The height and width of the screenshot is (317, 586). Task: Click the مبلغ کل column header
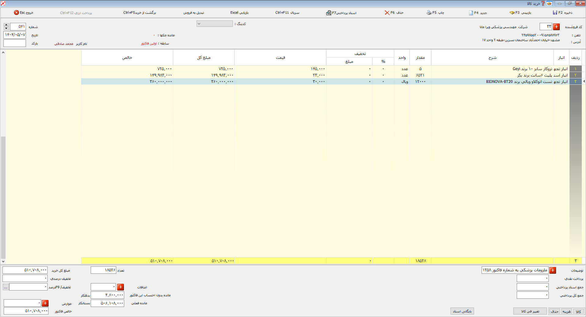pyautogui.click(x=204, y=58)
